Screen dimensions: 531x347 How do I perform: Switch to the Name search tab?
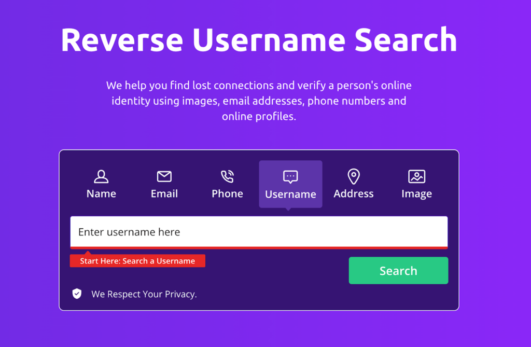tap(101, 184)
